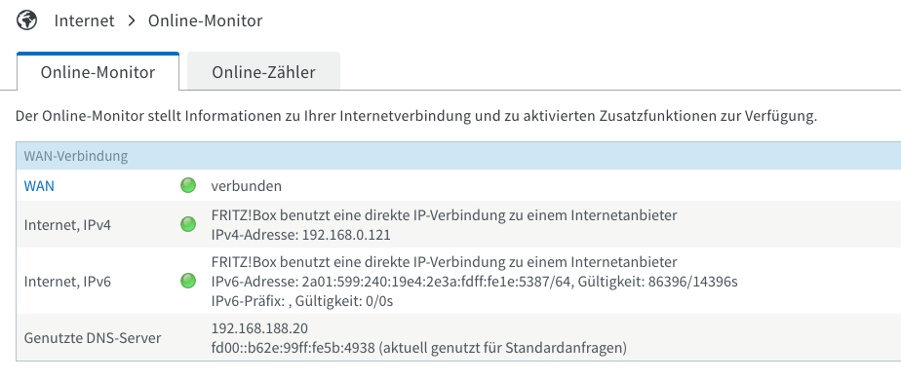This screenshot has height=381, width=901.
Task: Click the green IPv6 status indicator
Action: pyautogui.click(x=188, y=281)
